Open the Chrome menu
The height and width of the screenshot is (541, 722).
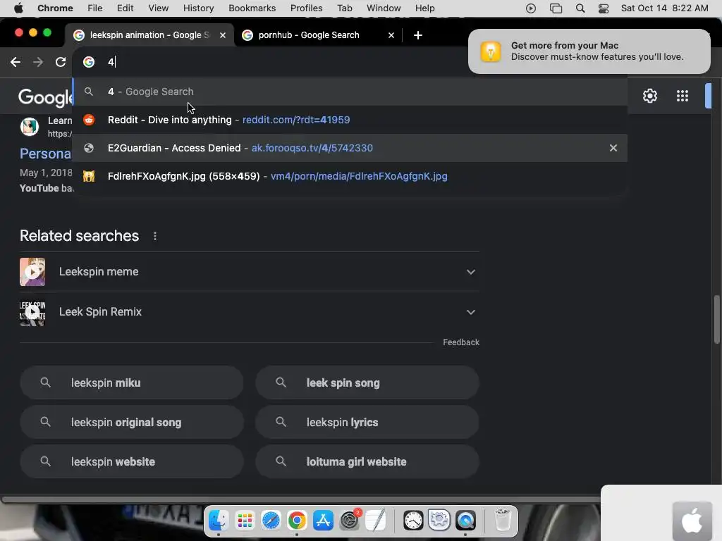(55, 8)
